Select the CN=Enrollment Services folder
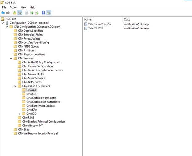Viewport: 192px width, 156px height. click(x=40, y=106)
